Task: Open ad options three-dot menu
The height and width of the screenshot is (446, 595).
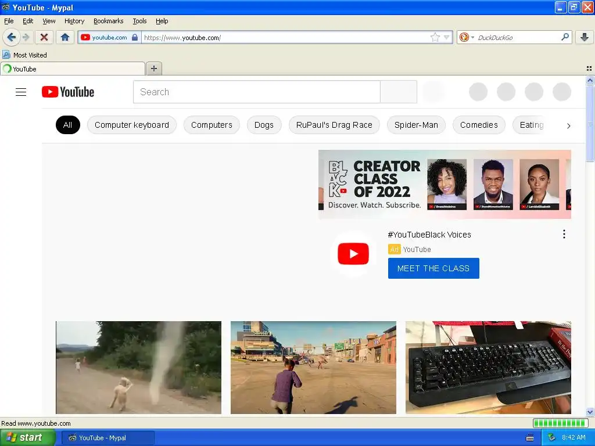Action: click(x=564, y=234)
